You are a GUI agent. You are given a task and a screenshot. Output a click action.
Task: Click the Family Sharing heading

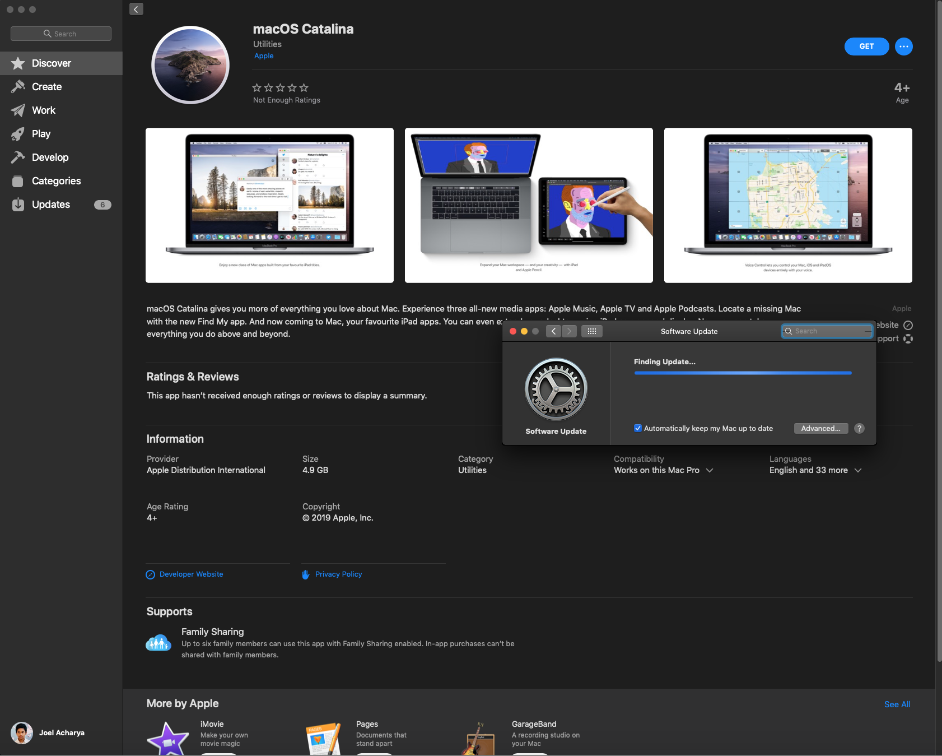pyautogui.click(x=213, y=632)
